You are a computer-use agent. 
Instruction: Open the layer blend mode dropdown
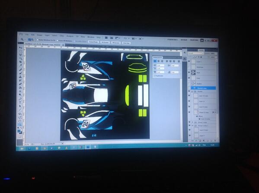pyautogui.click(x=196, y=53)
